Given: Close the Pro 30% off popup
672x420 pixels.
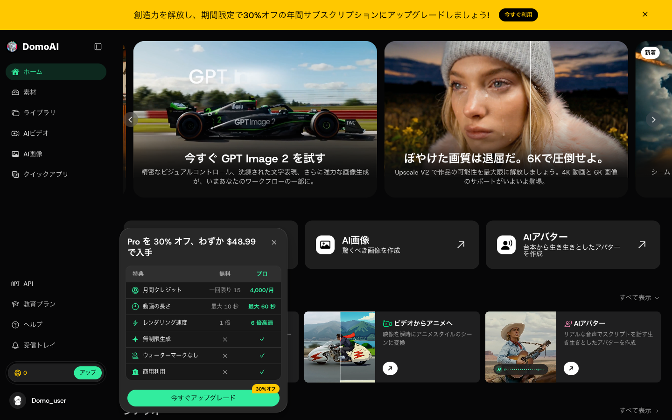Looking at the screenshot, I should click(x=274, y=242).
